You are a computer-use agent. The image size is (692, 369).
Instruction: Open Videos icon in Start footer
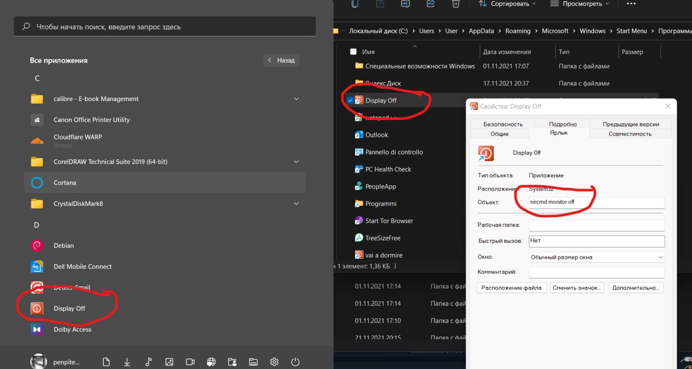[x=190, y=362]
